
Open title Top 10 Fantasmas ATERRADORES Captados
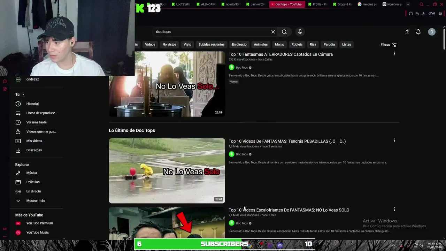click(x=280, y=54)
